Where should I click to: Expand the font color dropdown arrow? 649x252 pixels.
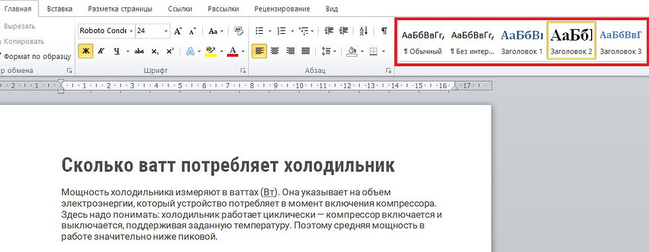coord(243,51)
